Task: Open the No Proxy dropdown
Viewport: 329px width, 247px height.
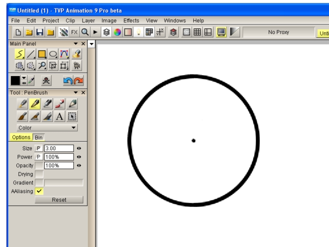Action: click(x=278, y=32)
